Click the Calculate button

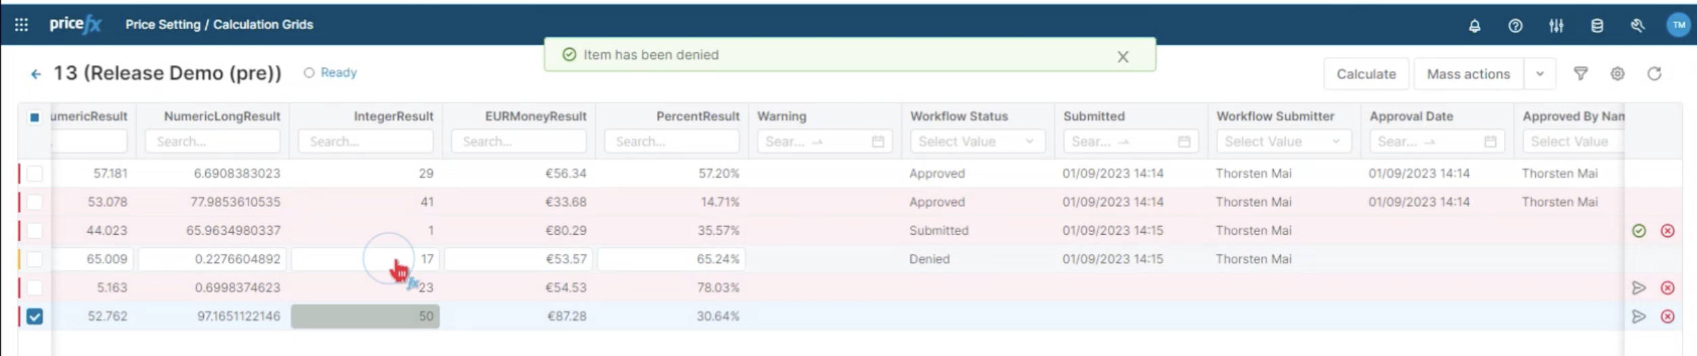coord(1365,74)
